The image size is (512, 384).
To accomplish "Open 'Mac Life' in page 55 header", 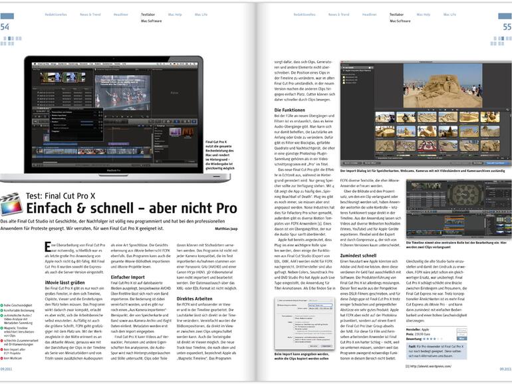I will click(449, 15).
